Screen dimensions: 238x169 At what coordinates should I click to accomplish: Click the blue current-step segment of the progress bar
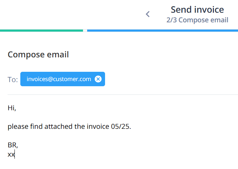163,31
